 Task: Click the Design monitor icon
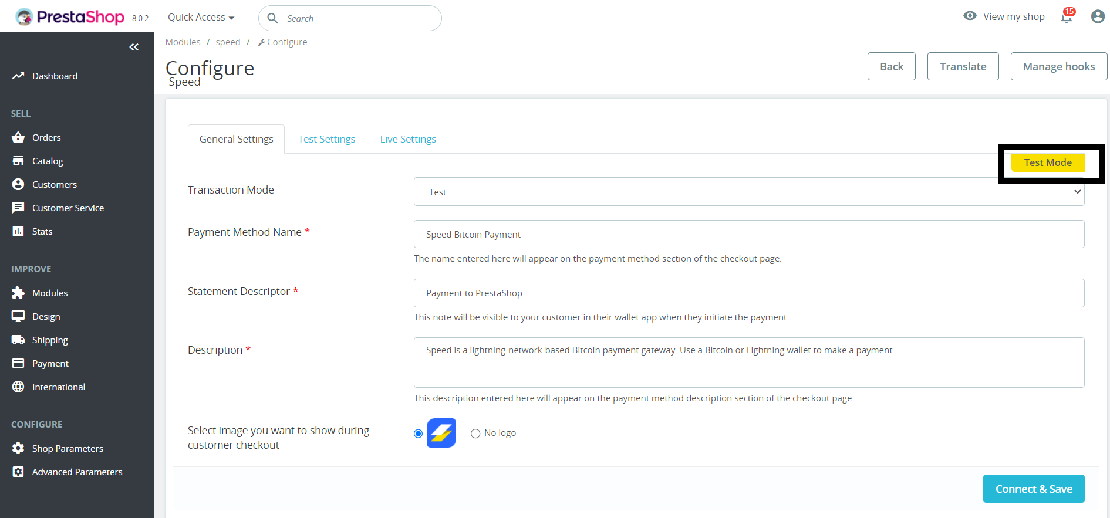(x=18, y=316)
